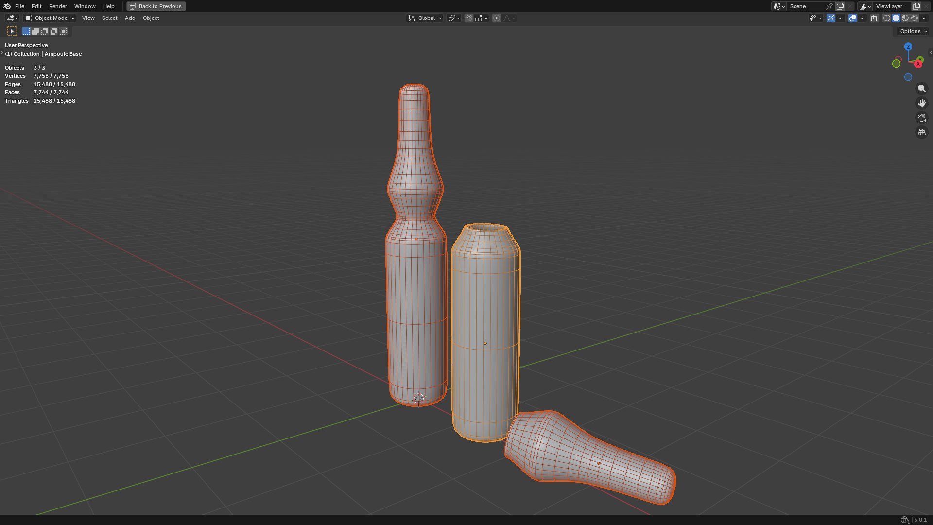This screenshot has width=933, height=525.
Task: Open the Help menu
Action: click(x=108, y=6)
